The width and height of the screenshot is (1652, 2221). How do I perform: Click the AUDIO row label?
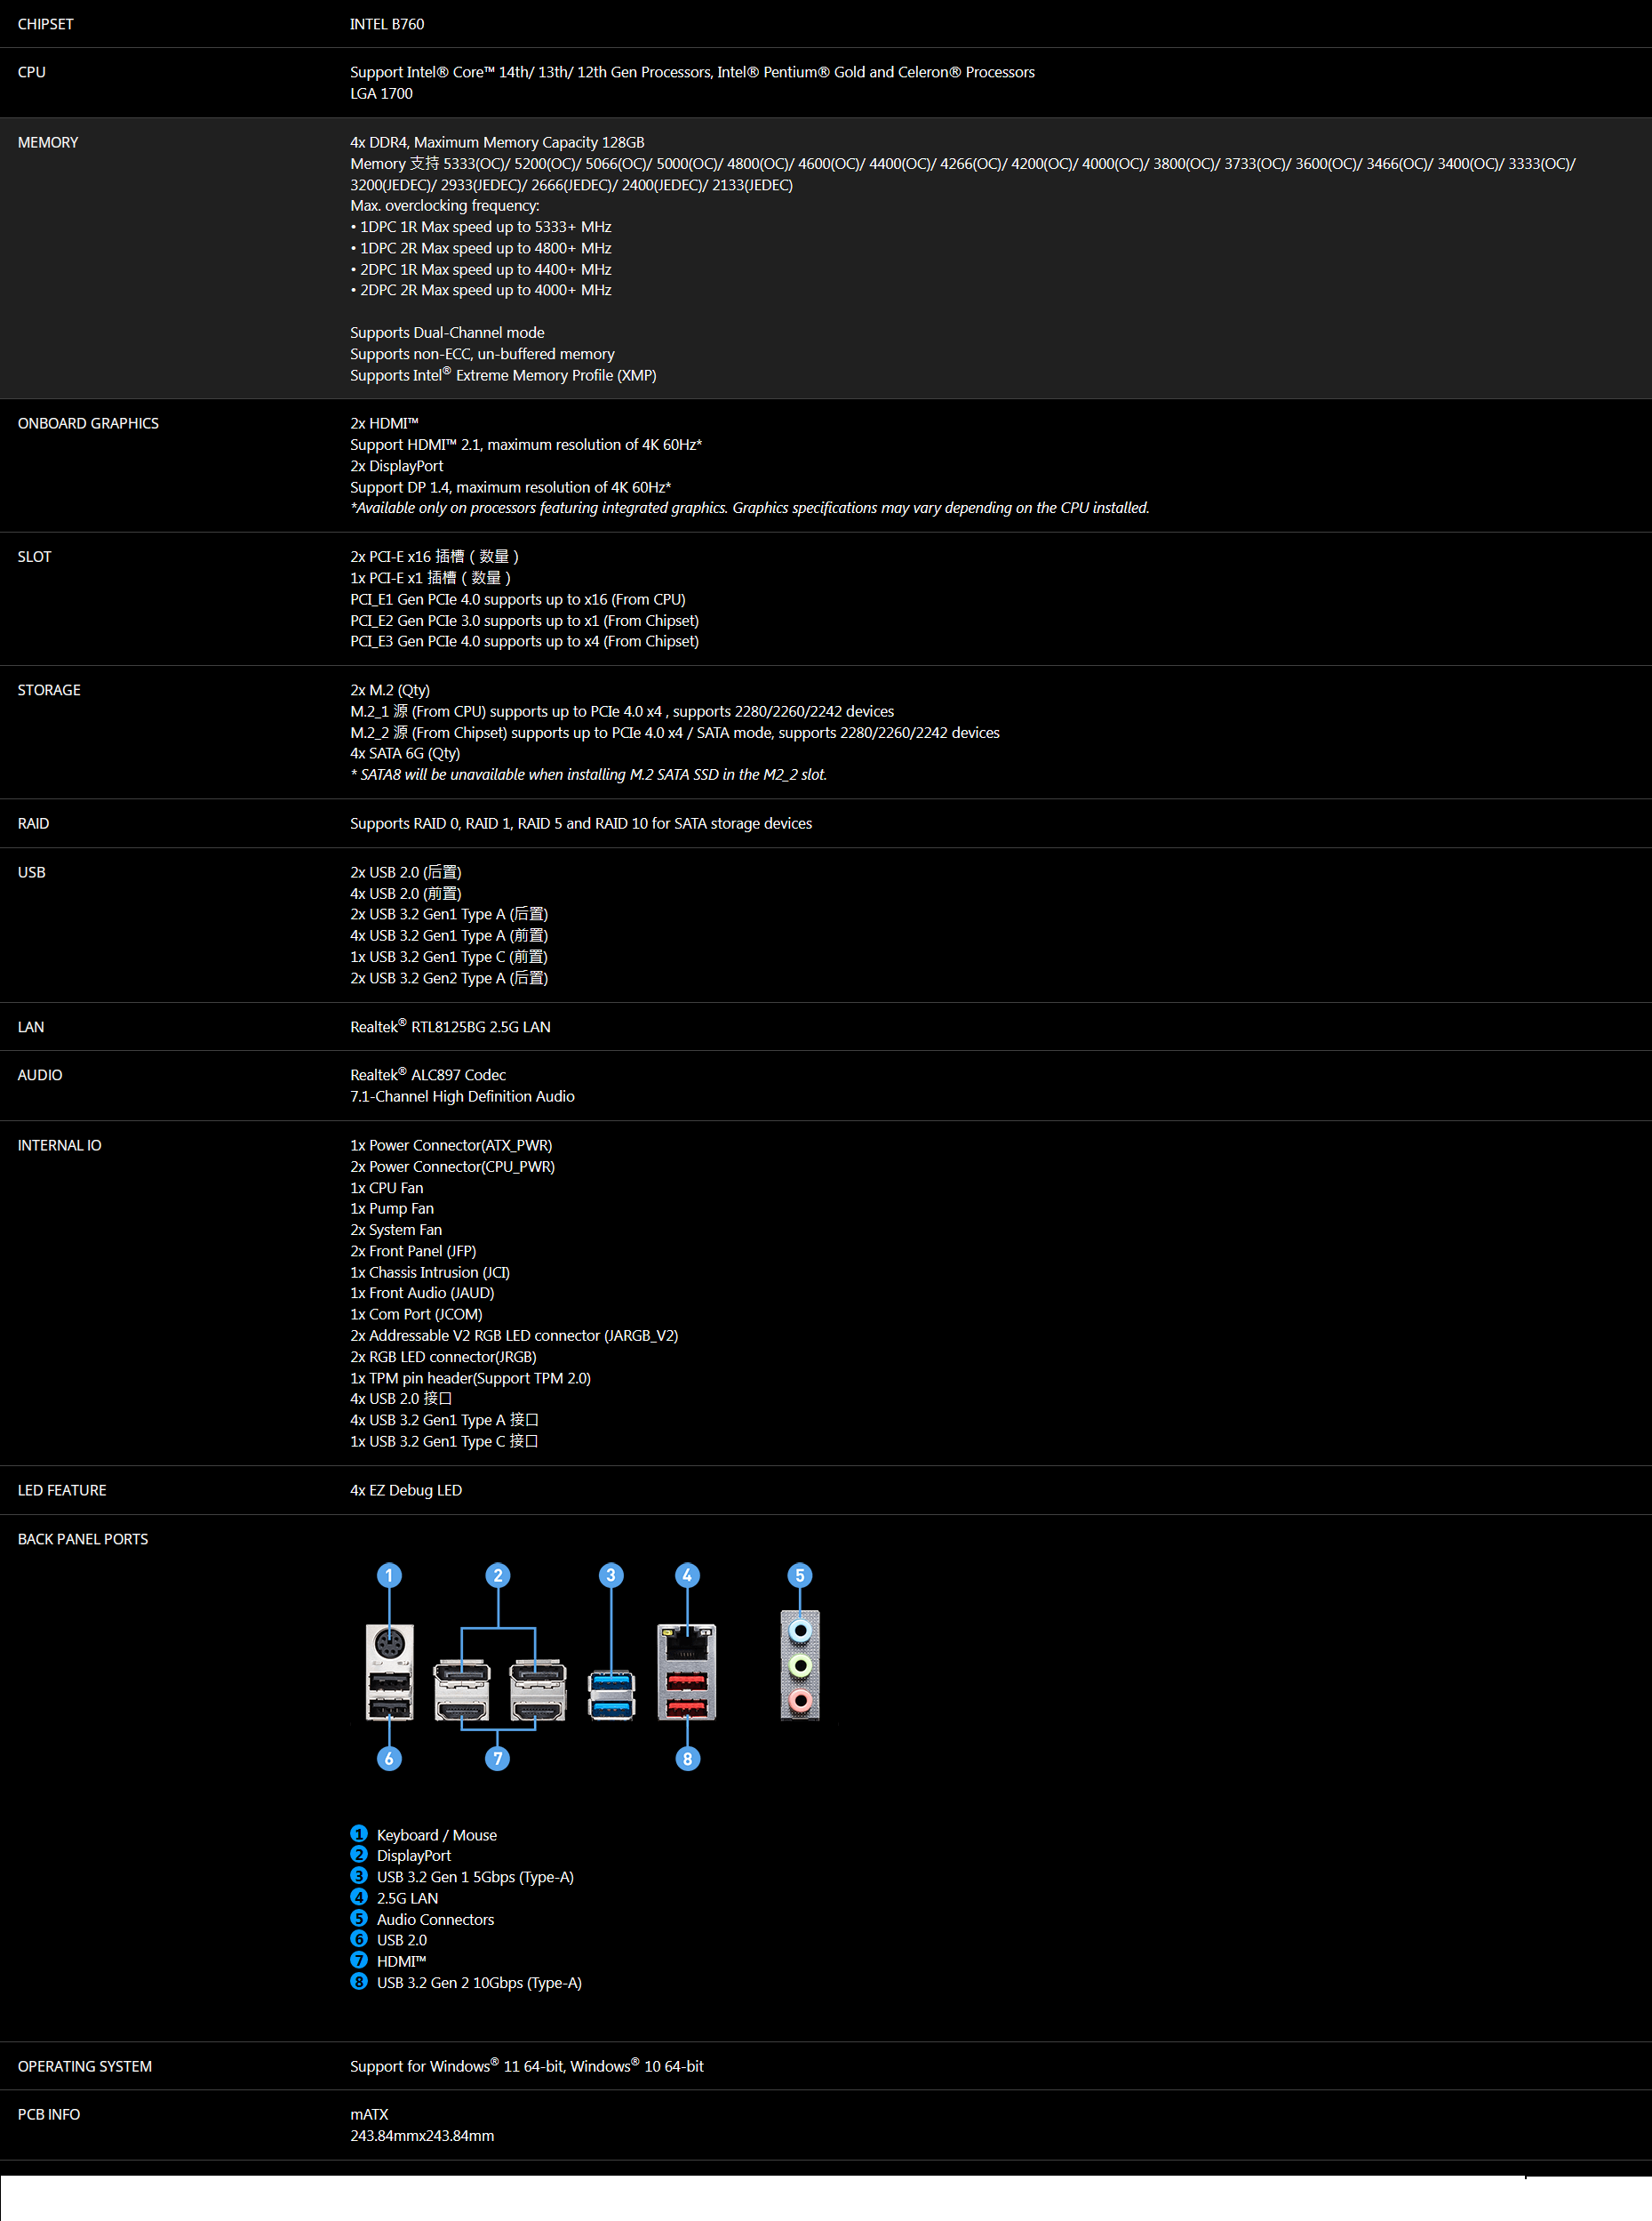pyautogui.click(x=40, y=1076)
